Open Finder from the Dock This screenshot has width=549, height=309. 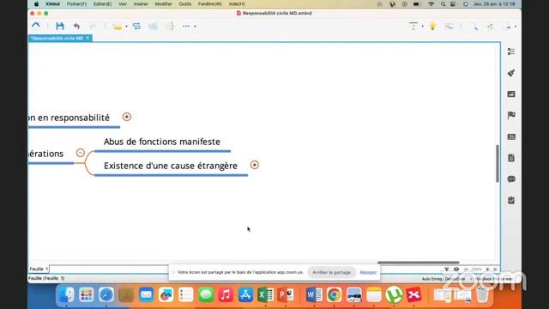(x=67, y=294)
